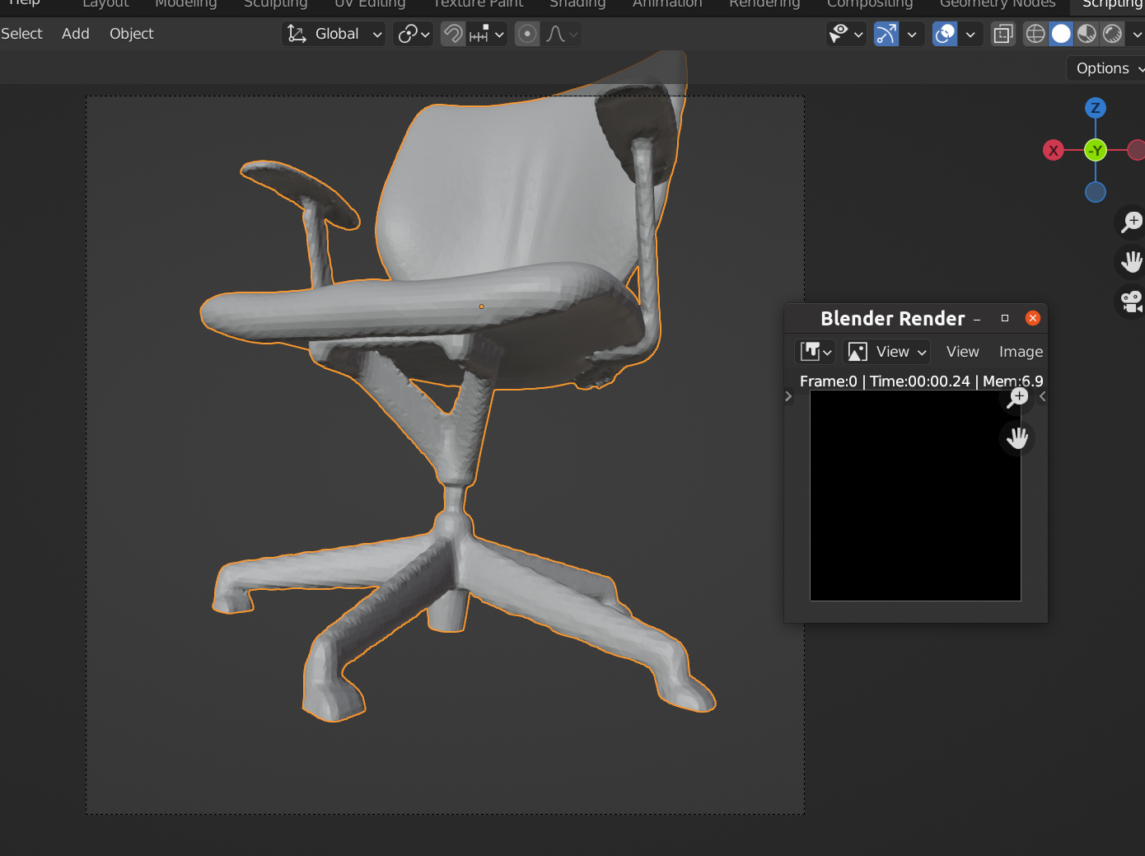Screen dimensions: 1145x856
Task: Open the editor type selector in the render window
Action: point(814,351)
